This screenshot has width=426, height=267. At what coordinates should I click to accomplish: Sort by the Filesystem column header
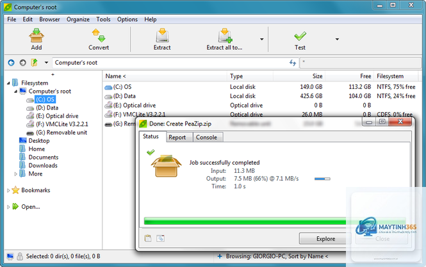396,76
